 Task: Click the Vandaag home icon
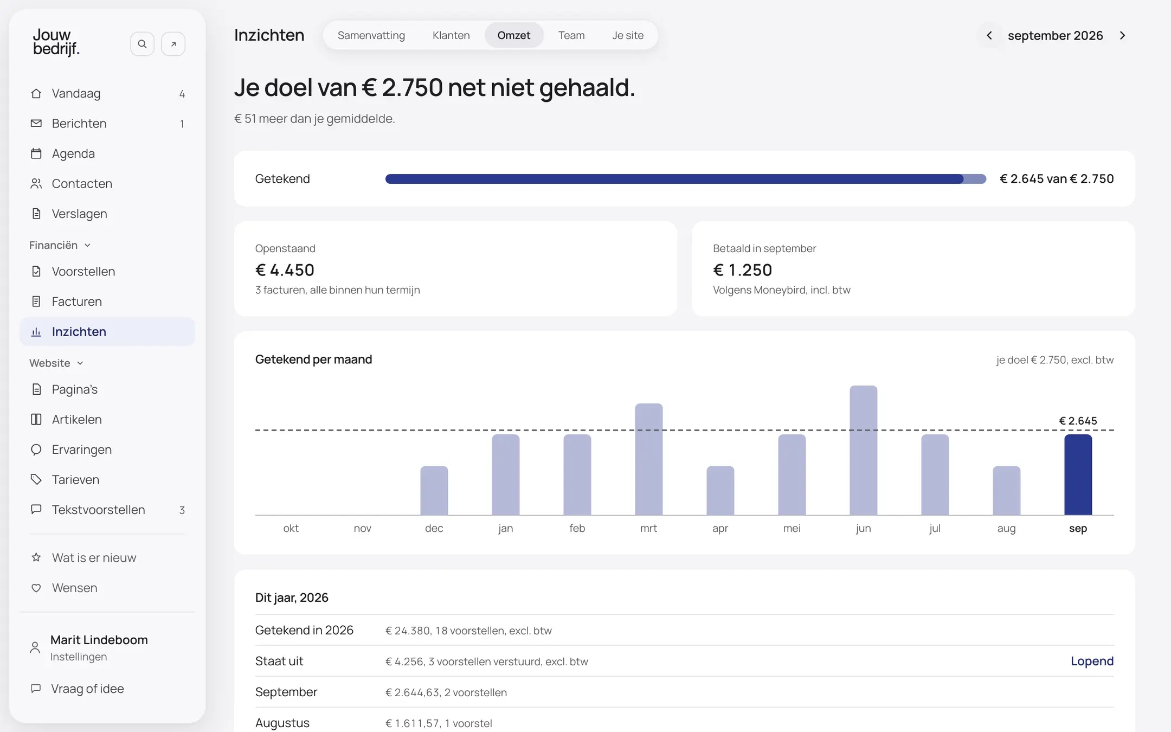click(x=36, y=93)
